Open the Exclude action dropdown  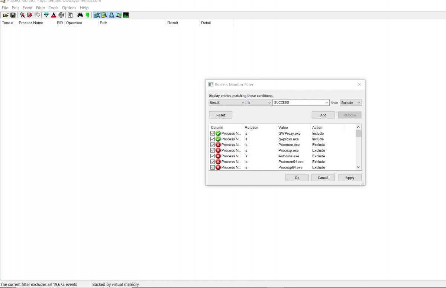(351, 103)
